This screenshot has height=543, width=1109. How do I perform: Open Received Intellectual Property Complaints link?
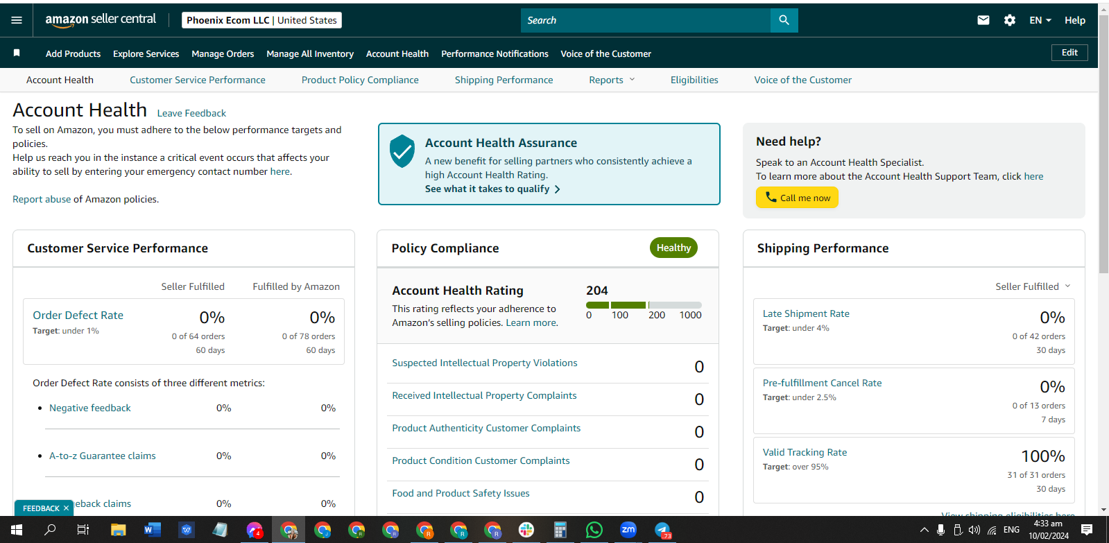(x=484, y=395)
